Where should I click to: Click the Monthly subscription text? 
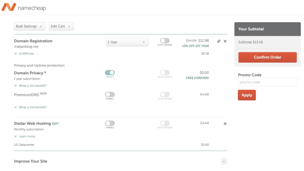[29, 129]
